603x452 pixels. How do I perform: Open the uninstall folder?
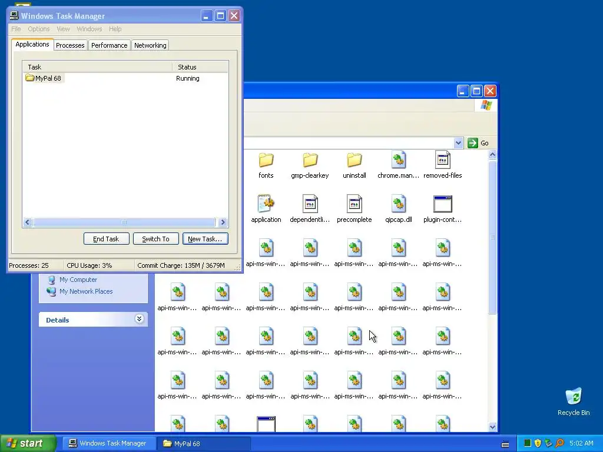click(x=354, y=160)
